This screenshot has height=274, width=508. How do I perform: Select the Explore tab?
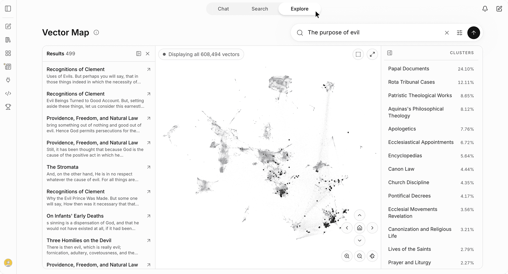[300, 9]
